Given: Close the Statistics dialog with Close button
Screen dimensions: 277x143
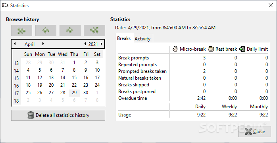Looking at the screenshot, I should point(254,132).
